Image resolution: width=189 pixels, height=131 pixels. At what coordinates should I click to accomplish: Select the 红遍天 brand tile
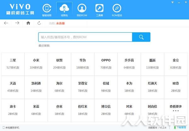coord(152,87)
